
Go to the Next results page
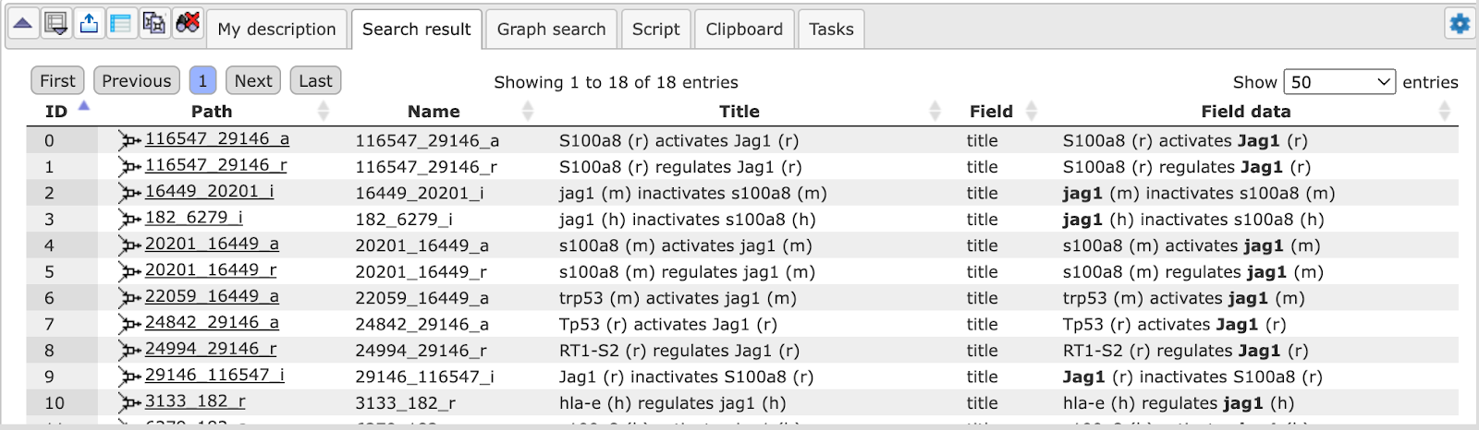[x=253, y=81]
